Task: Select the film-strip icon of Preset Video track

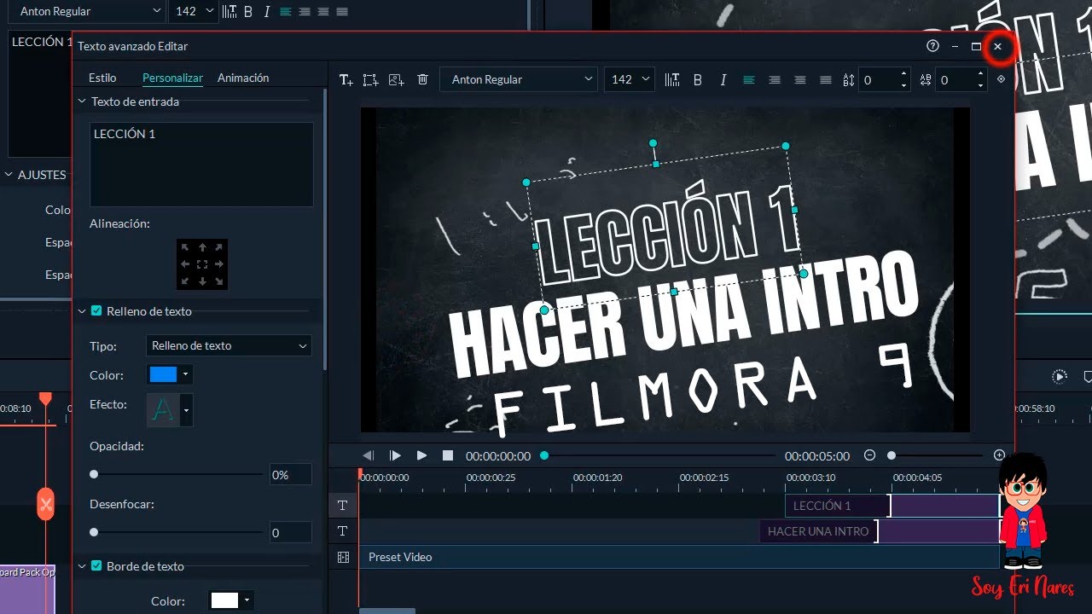Action: click(343, 557)
